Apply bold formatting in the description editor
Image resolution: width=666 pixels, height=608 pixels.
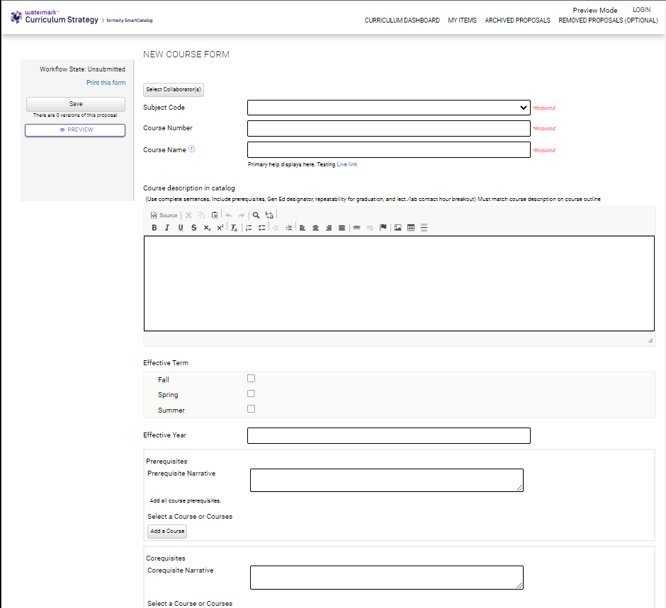click(154, 227)
